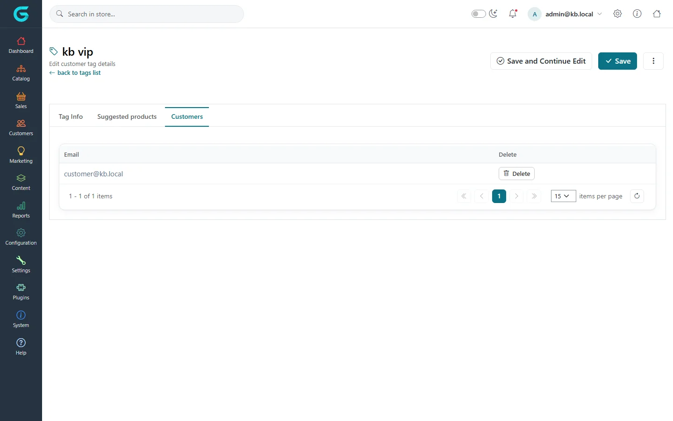Click Save and Continue Edit

541,61
